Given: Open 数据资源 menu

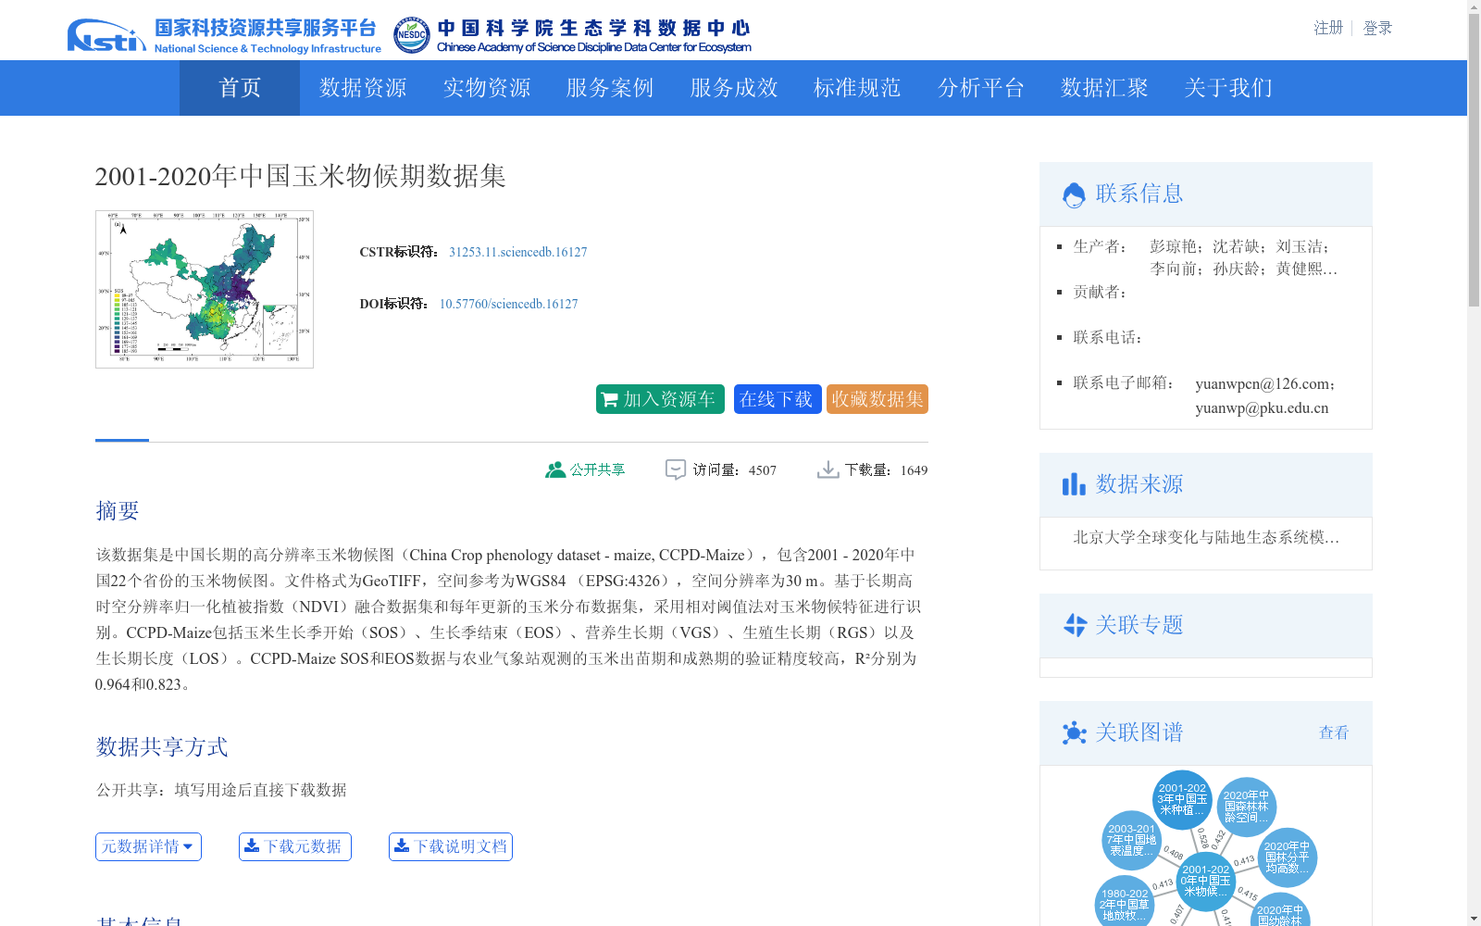Looking at the screenshot, I should tap(363, 88).
